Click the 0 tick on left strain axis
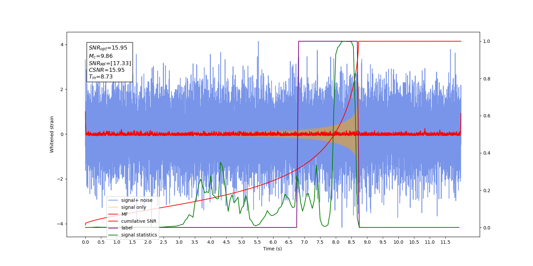This screenshot has height=266, width=533. 62,134
